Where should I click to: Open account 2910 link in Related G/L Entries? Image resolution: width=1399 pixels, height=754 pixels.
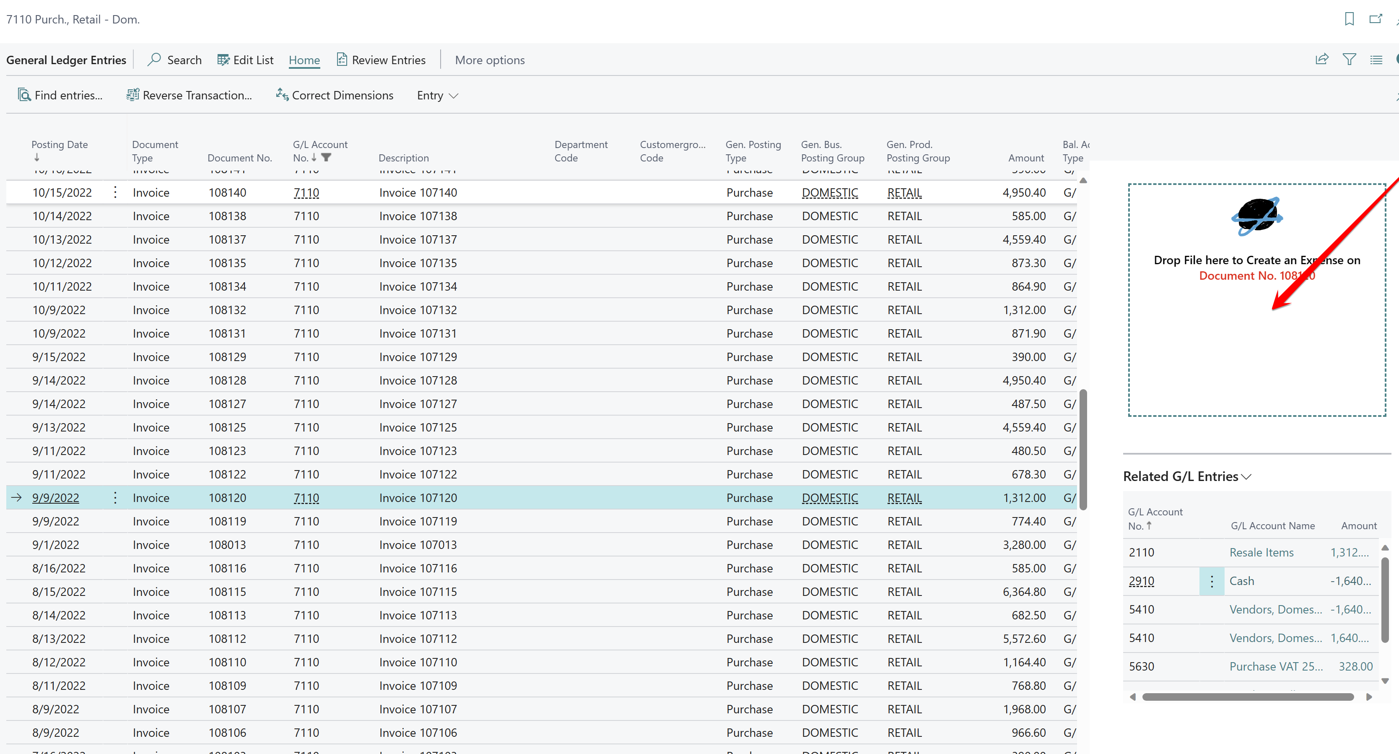[1141, 581]
